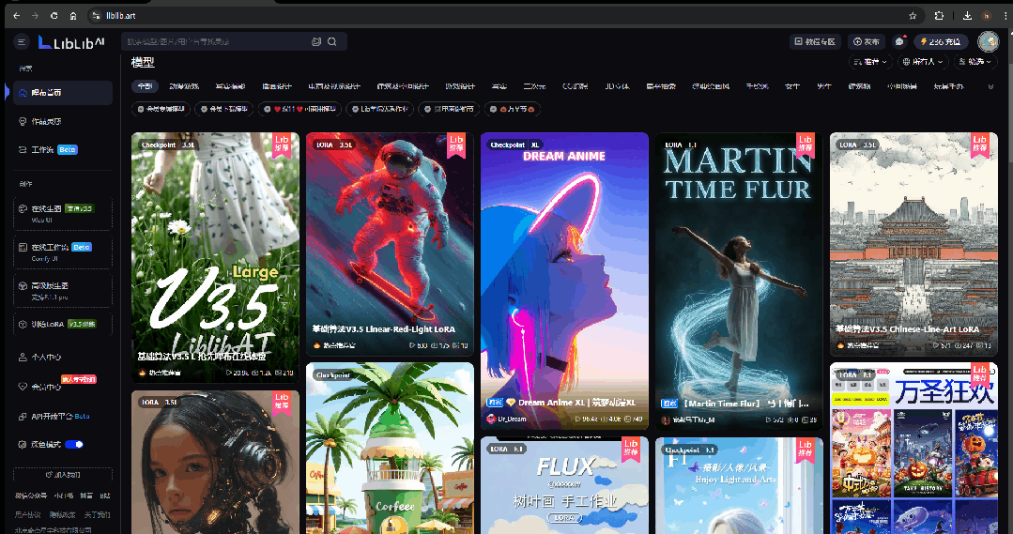Open the message notifications chat icon
1013x534 pixels.
(x=899, y=41)
